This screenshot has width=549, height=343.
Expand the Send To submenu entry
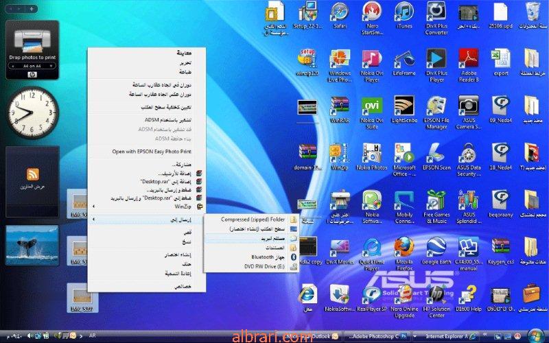[x=147, y=220]
